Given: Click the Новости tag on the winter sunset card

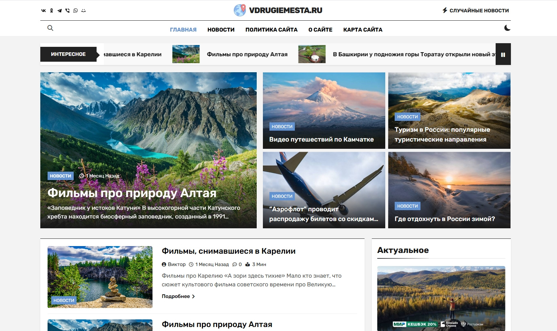Looking at the screenshot, I should 407,206.
